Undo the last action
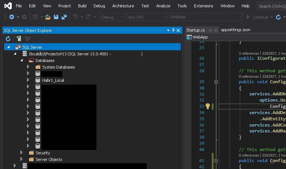 (x=75, y=17)
